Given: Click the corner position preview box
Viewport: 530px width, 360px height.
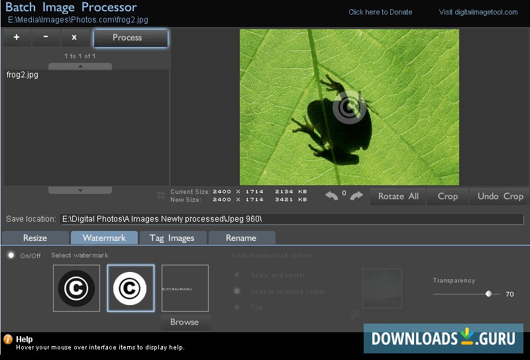Looking at the screenshot, I should pyautogui.click(x=382, y=289).
